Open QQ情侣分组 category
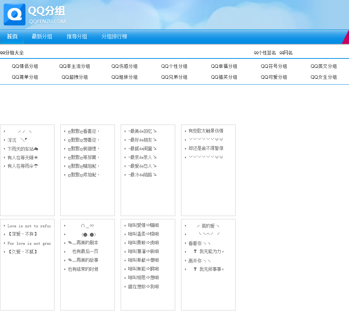Viewport: 349px width, 317px height. [25, 66]
